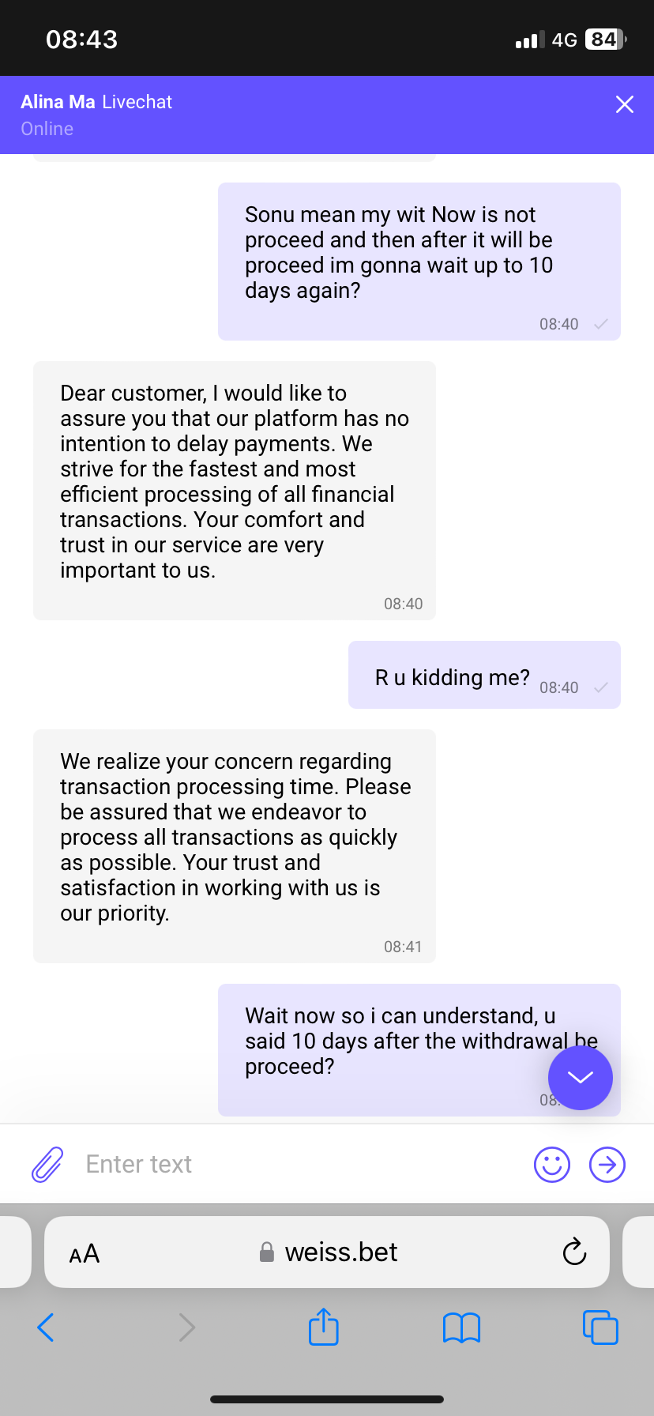Open the AA reader text size menu

coord(85,1253)
